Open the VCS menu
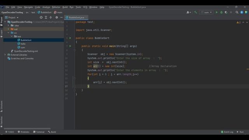249x140 pixels. pyautogui.click(x=85, y=7)
